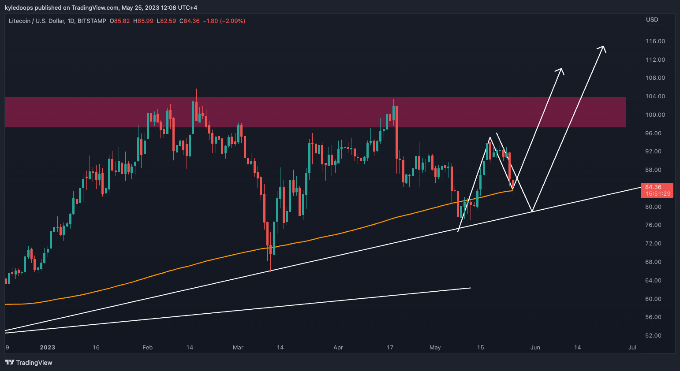Click the countdown timer 15:51:29

coord(658,194)
